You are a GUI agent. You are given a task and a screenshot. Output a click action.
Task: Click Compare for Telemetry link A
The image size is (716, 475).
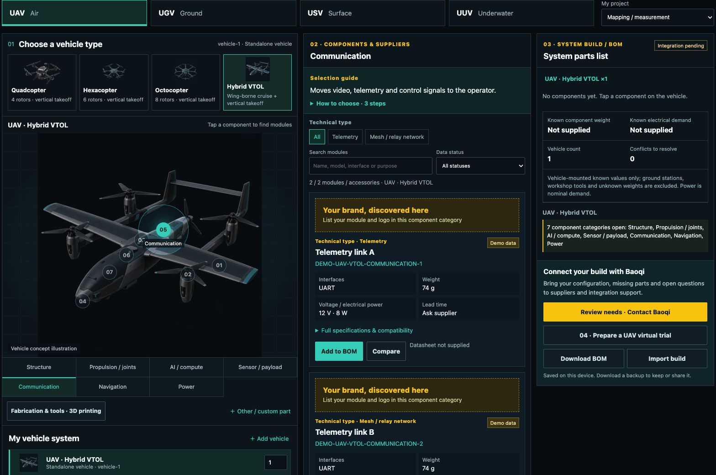[386, 351]
